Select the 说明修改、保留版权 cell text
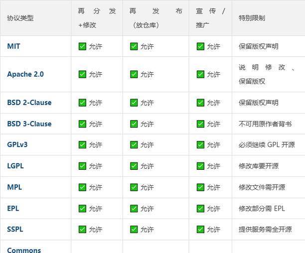Screen dimensions: 305x253 tap(267, 74)
